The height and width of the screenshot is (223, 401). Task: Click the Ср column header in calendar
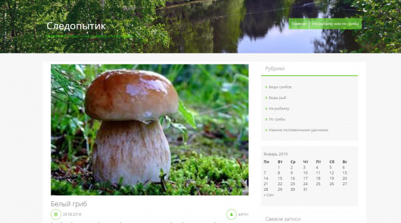(x=293, y=162)
